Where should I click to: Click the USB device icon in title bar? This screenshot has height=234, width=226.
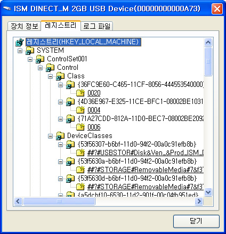tap(7, 8)
